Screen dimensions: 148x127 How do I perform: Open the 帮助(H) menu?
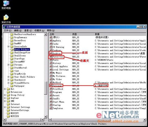[51, 30]
